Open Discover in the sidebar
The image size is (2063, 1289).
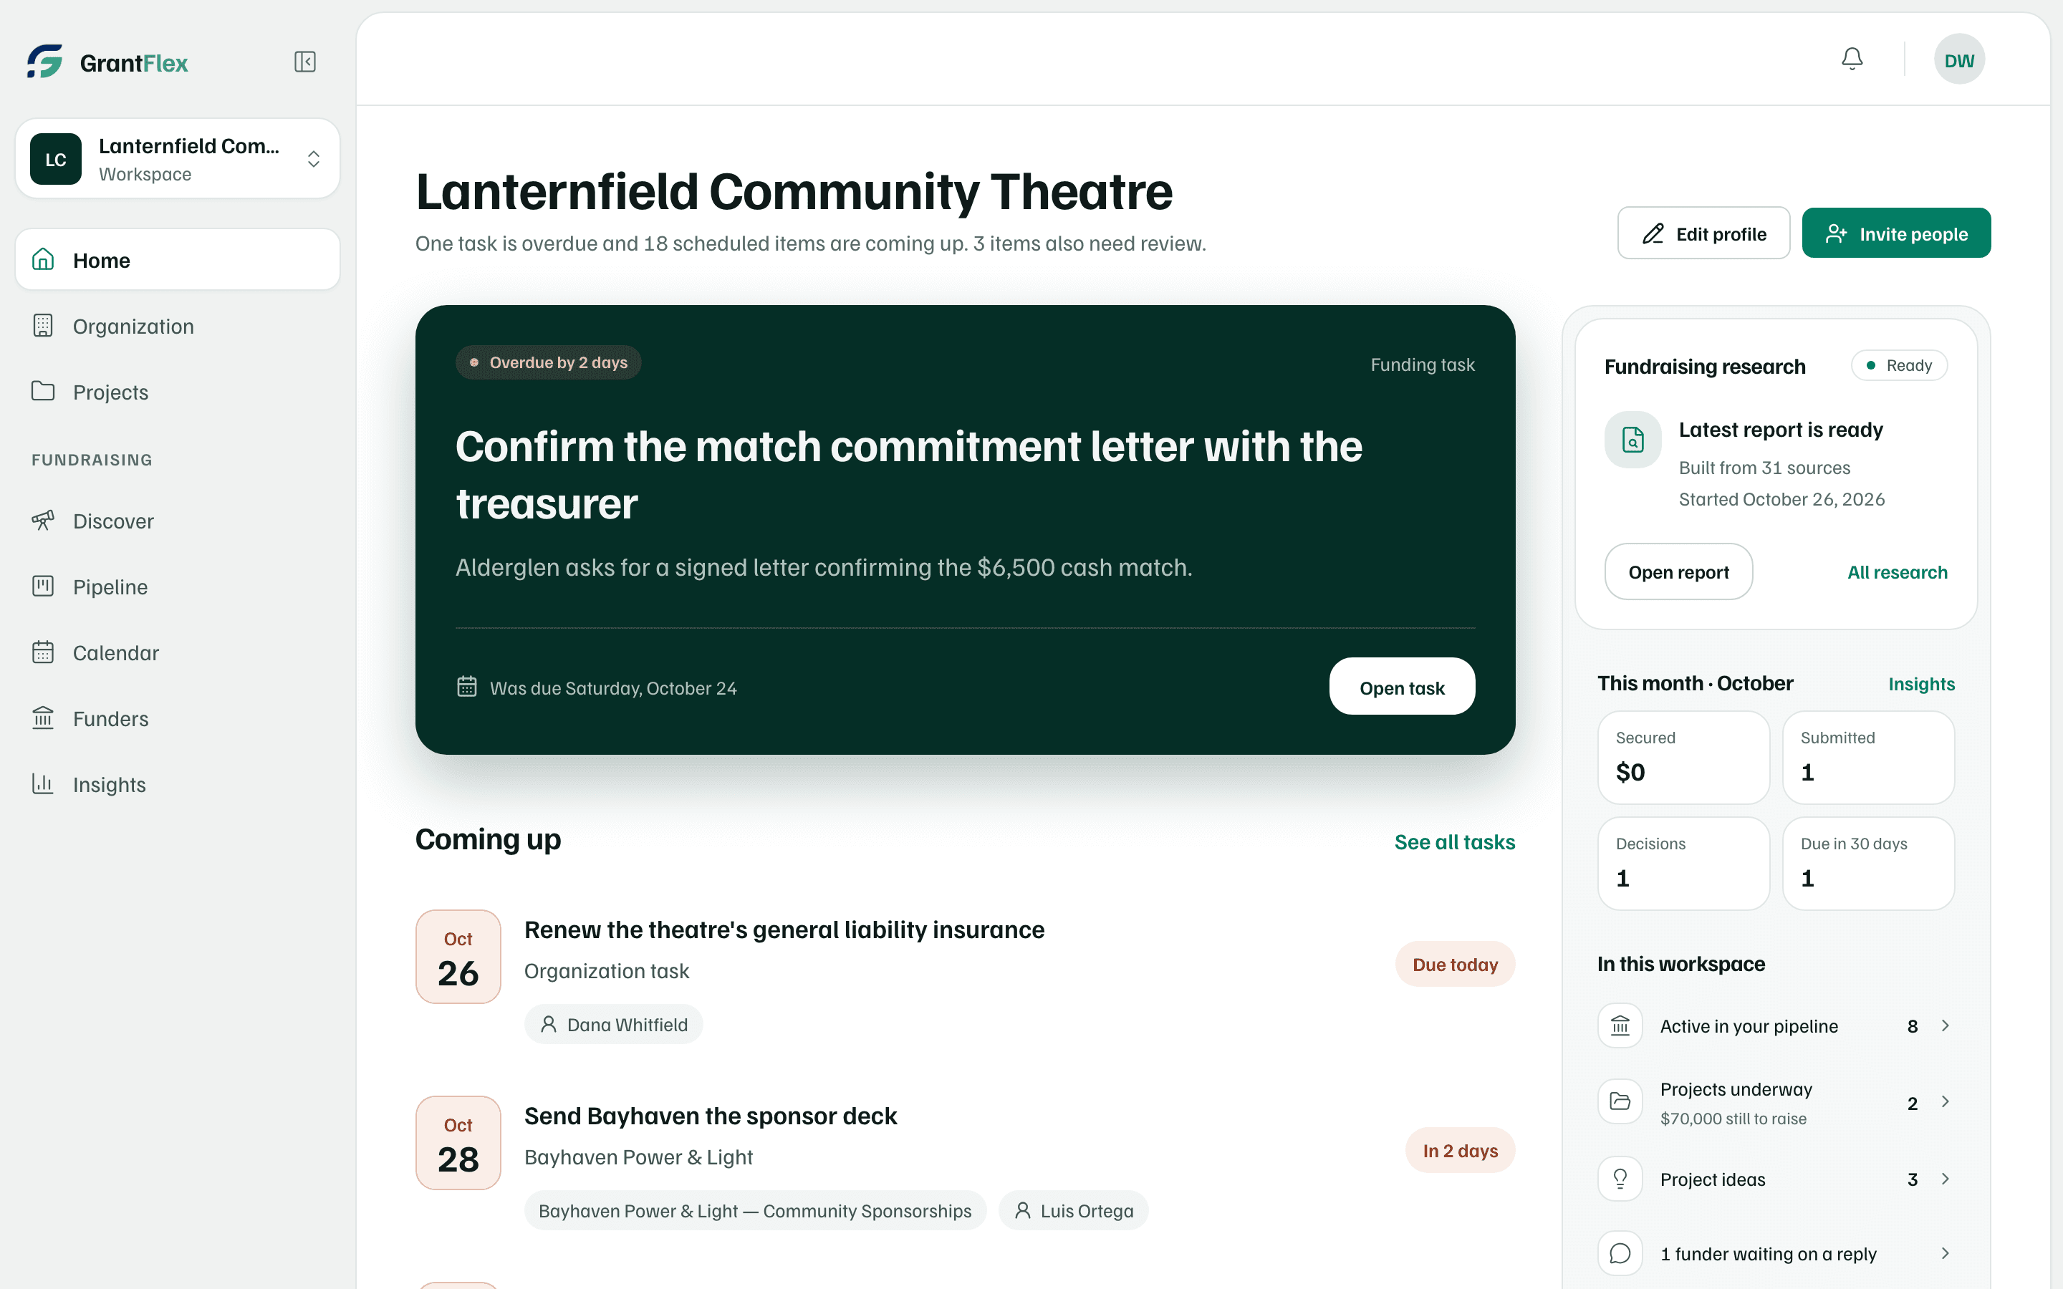[x=178, y=521]
